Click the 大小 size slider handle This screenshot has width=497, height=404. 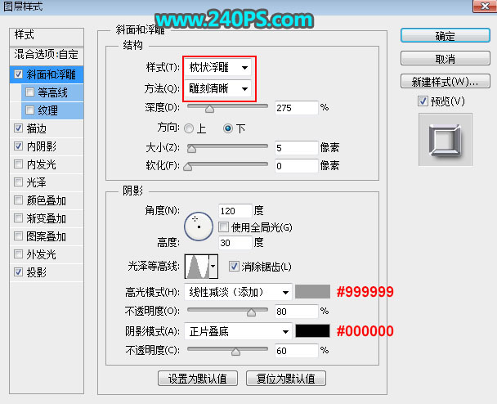pyautogui.click(x=191, y=149)
